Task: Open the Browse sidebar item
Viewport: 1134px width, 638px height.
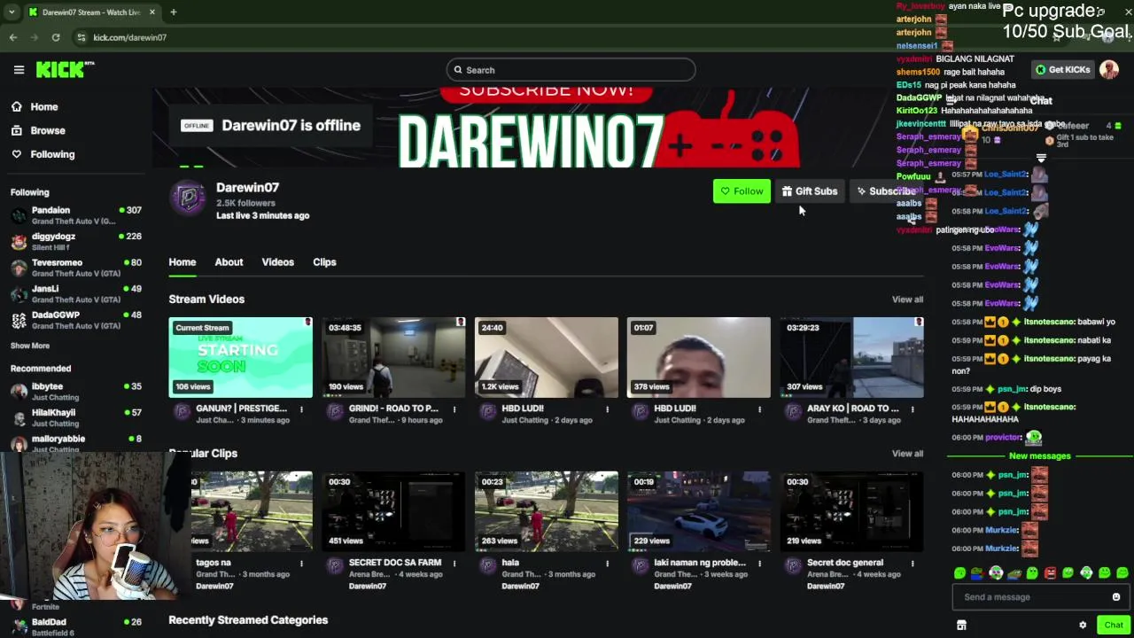Action: tap(38, 130)
